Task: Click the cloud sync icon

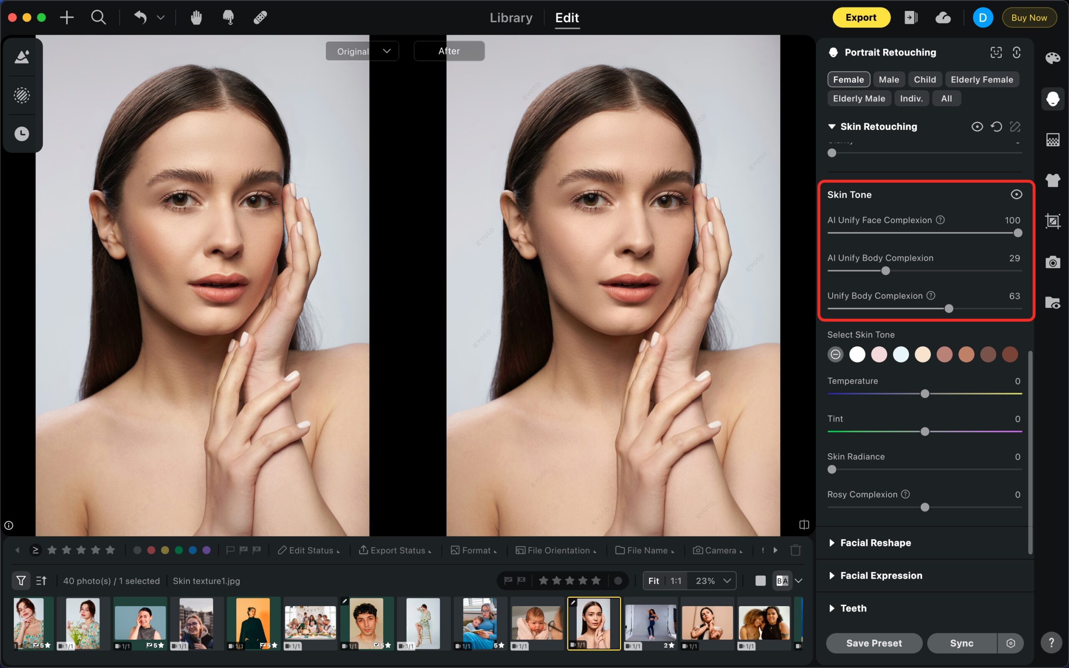Action: tap(943, 18)
